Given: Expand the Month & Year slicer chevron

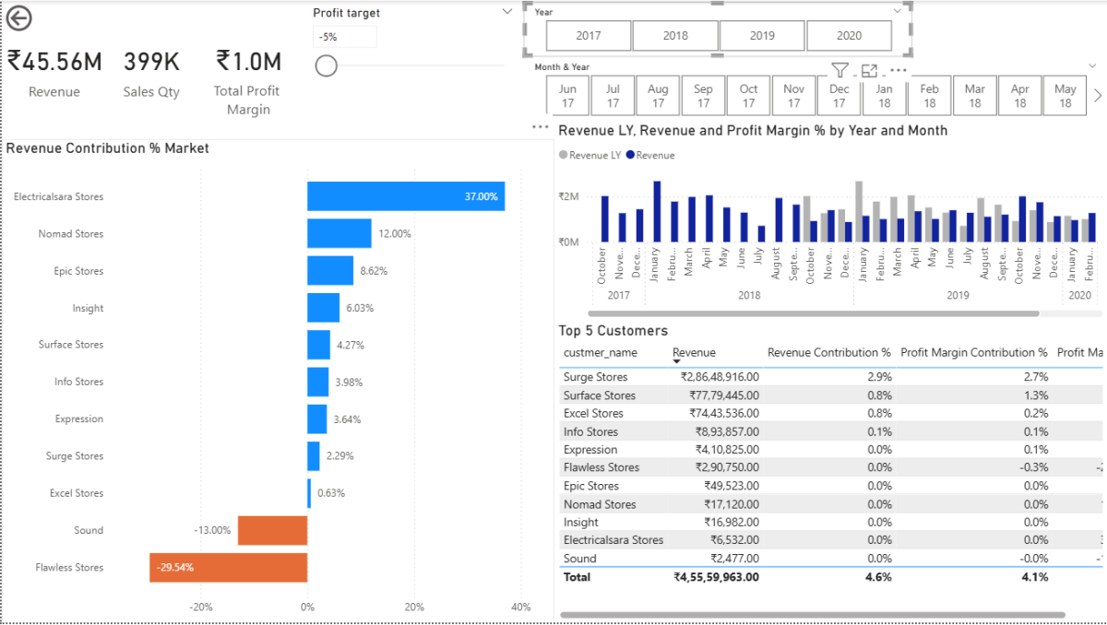Looking at the screenshot, I should point(1093,66).
